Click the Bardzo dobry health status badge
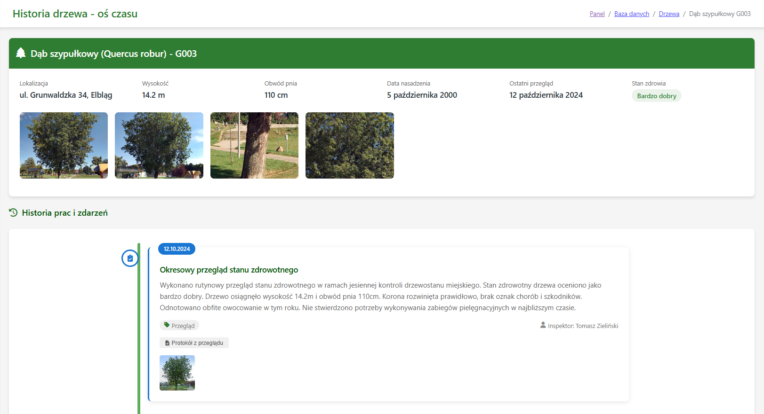The height and width of the screenshot is (414, 764). coord(656,96)
